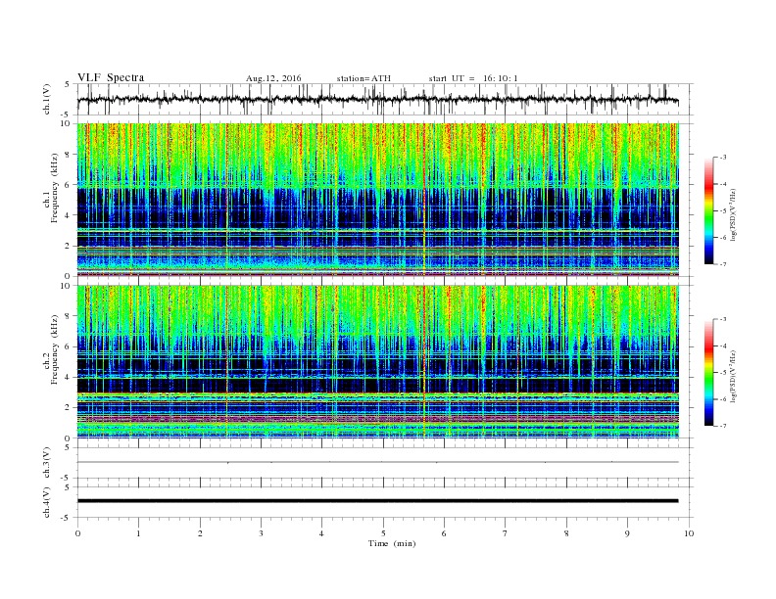This screenshot has width=776, height=599.
Task: Click the "2" minute tick label
Action: tap(200, 533)
